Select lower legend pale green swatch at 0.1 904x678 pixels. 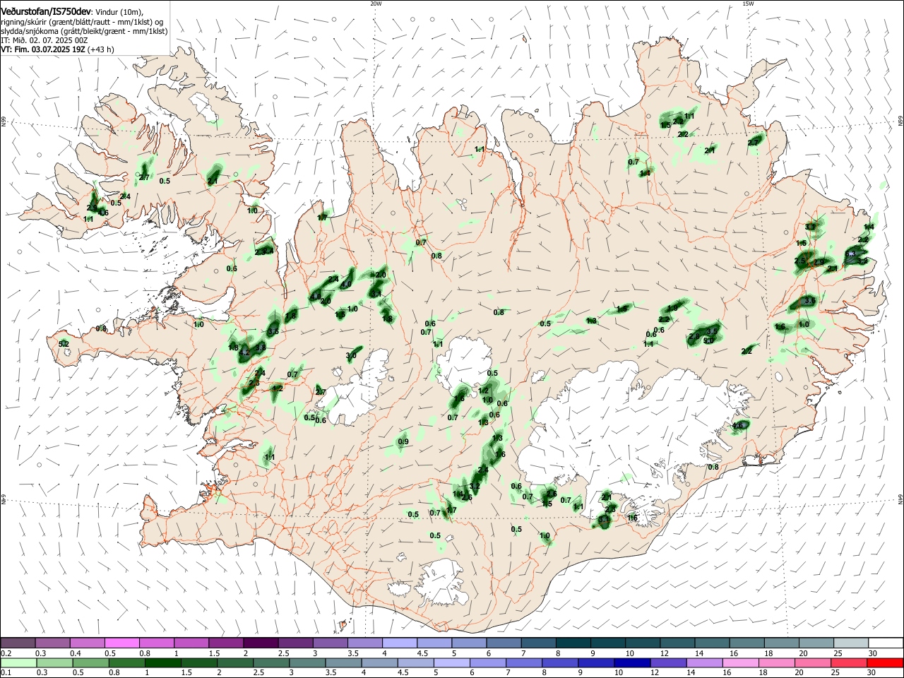pos(18,662)
